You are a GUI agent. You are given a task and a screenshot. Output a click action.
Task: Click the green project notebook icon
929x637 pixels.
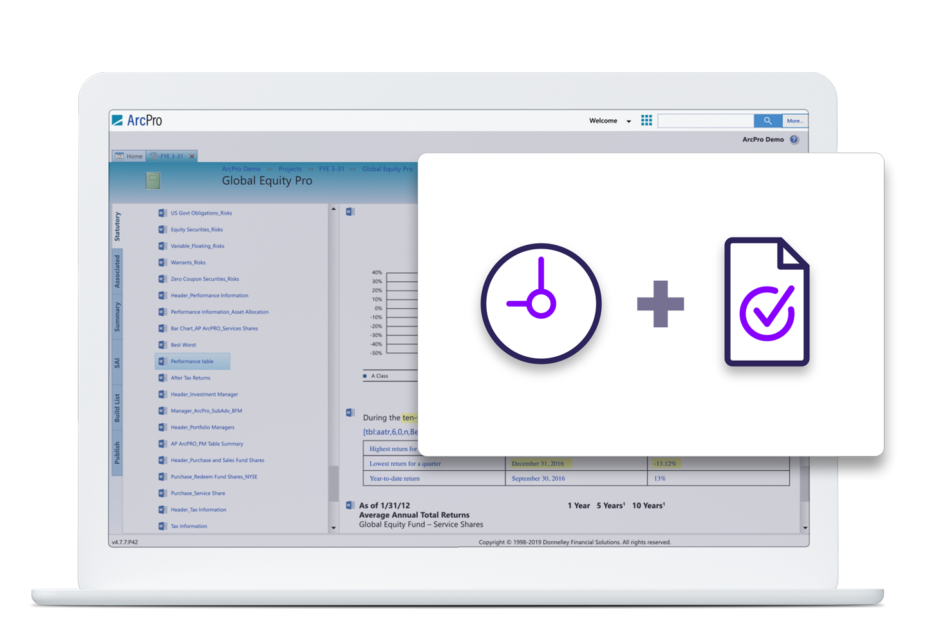coord(152,180)
